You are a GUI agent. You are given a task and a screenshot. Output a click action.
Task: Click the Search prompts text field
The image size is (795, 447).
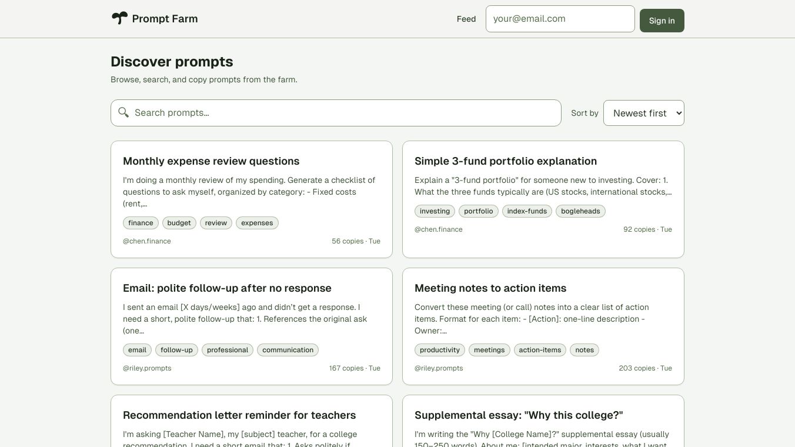click(341, 113)
